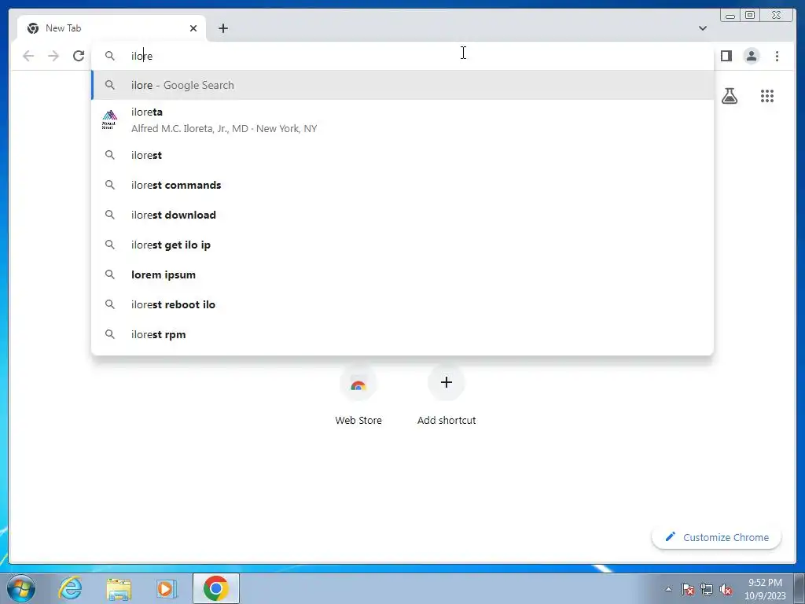Screen dimensions: 805x604
Task: Click the browser forward arrow
Action: tap(53, 56)
